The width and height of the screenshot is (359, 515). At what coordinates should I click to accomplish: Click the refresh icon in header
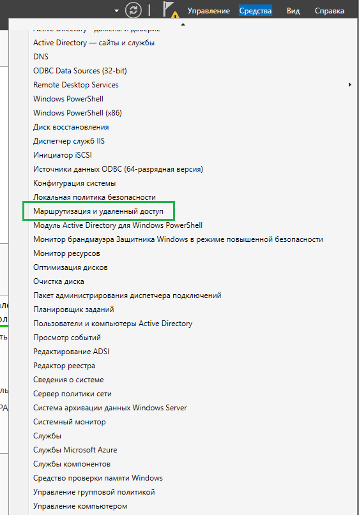[x=133, y=10]
